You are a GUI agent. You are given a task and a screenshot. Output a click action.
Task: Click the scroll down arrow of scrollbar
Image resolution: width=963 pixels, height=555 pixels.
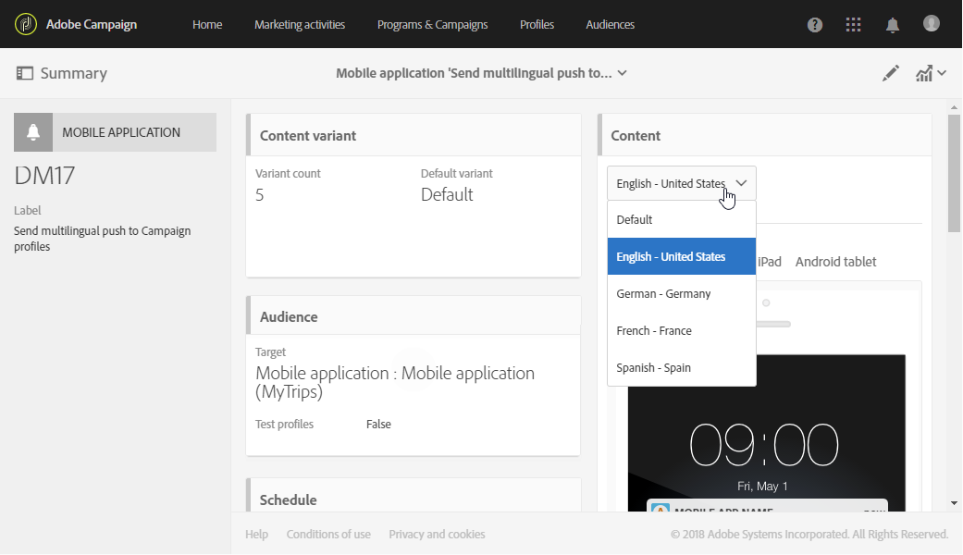(954, 503)
